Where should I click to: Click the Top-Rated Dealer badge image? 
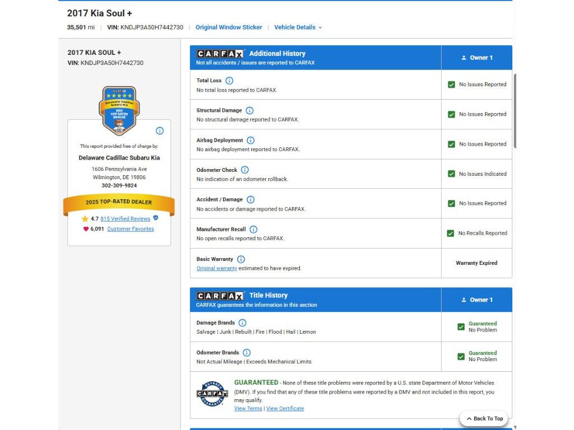pos(119,110)
